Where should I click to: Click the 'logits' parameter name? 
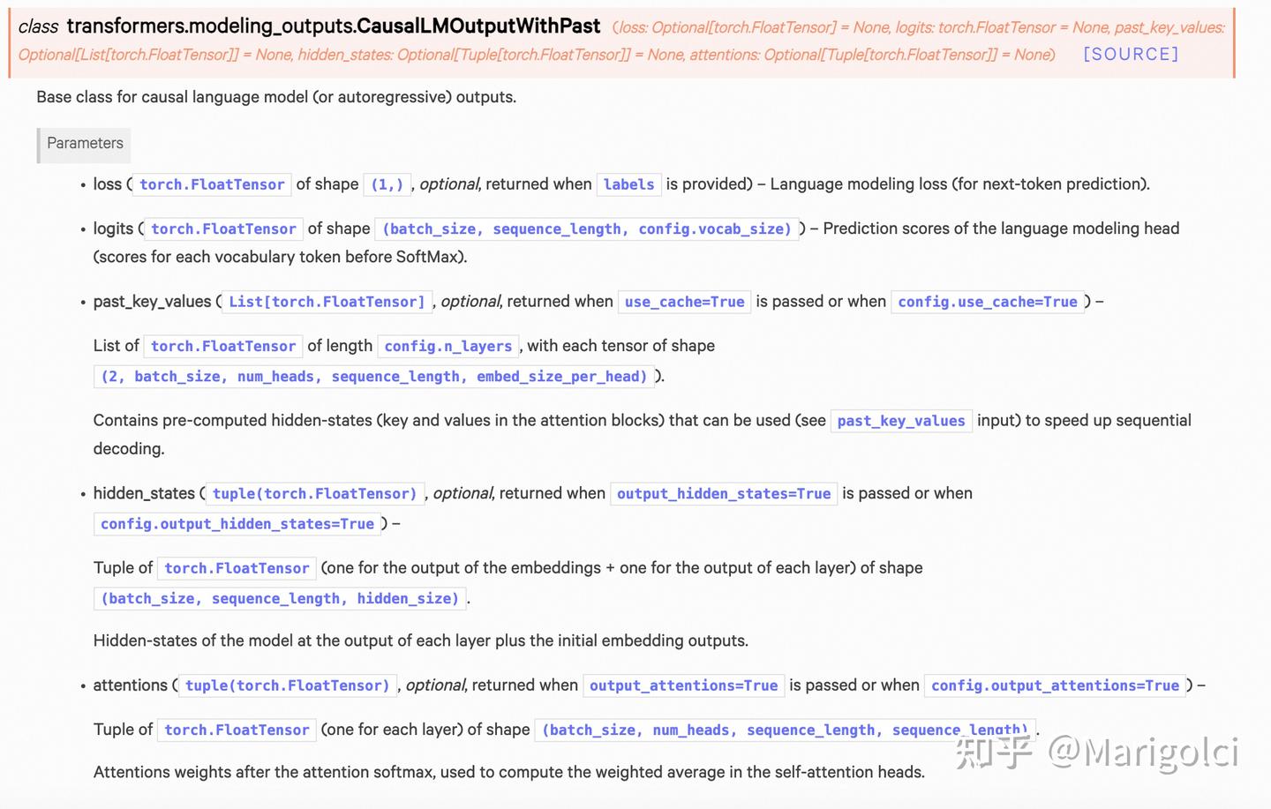pyautogui.click(x=113, y=228)
